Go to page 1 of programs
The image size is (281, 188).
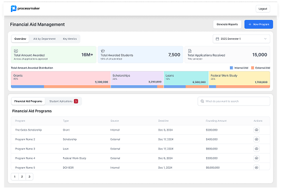tap(15, 177)
